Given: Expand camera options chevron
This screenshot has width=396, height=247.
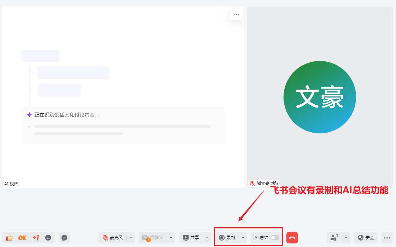Looking at the screenshot, I should coord(171,238).
